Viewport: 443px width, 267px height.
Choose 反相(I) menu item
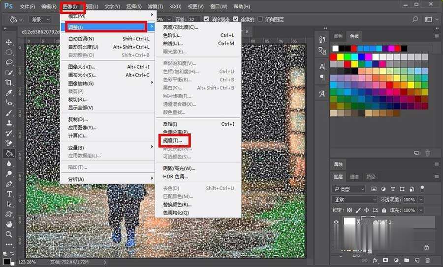[x=198, y=124]
